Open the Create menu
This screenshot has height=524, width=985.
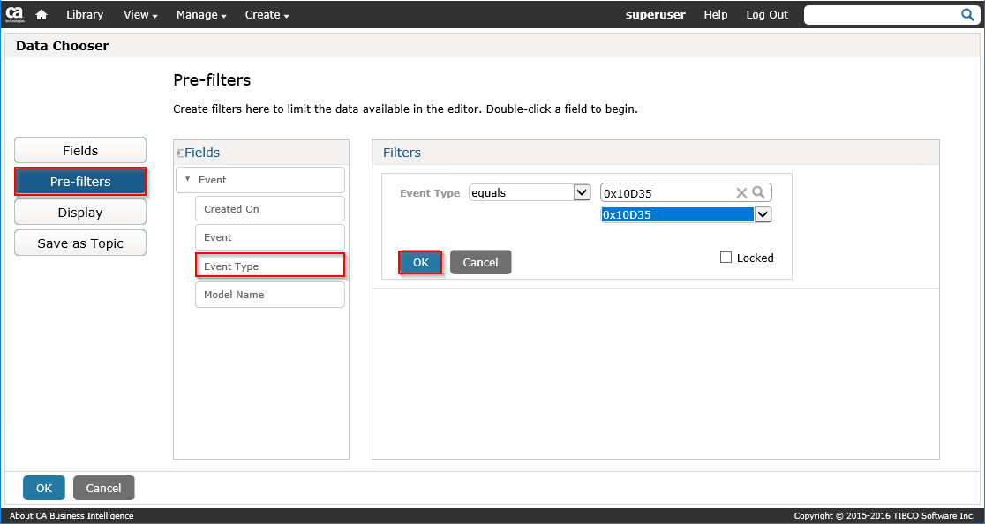(267, 15)
